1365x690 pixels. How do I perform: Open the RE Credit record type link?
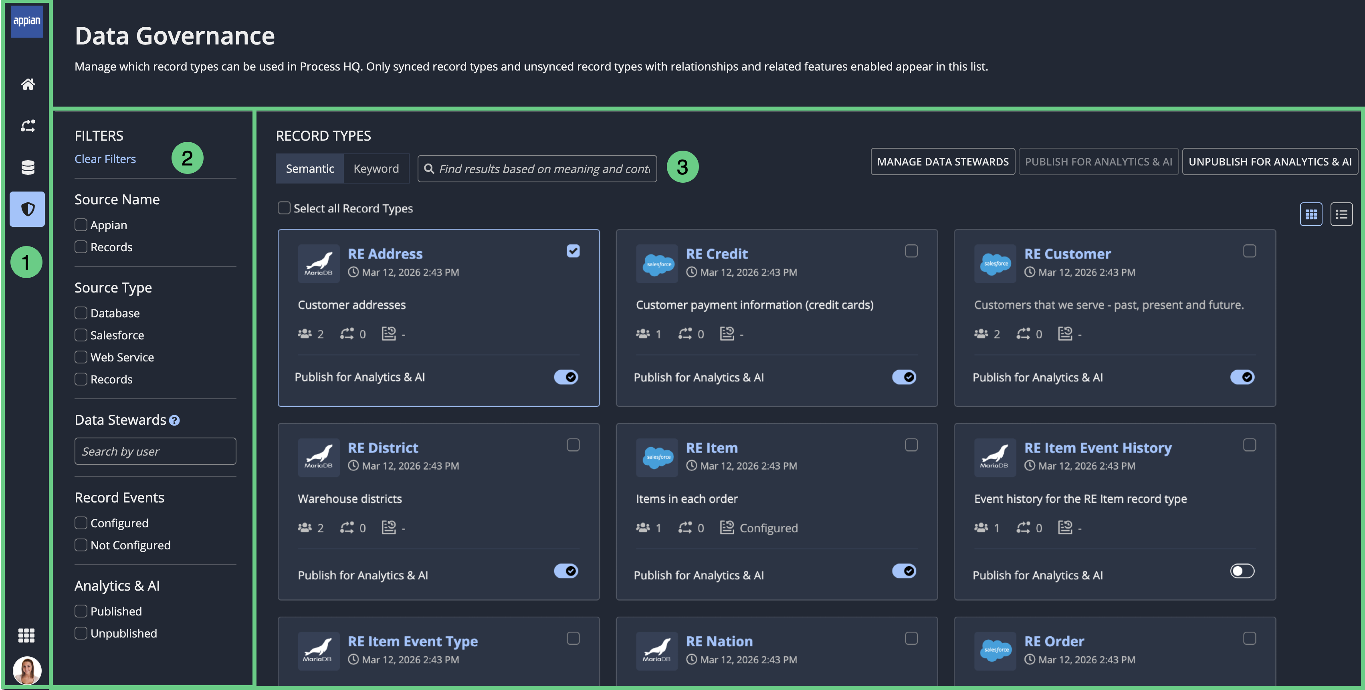(717, 254)
